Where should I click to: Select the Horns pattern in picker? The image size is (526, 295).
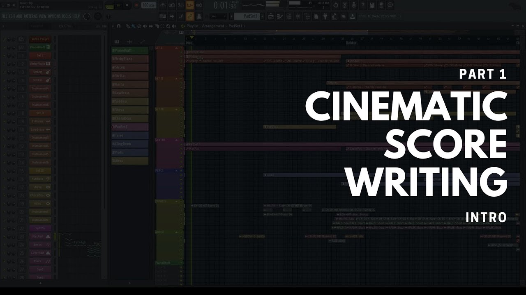click(x=130, y=84)
